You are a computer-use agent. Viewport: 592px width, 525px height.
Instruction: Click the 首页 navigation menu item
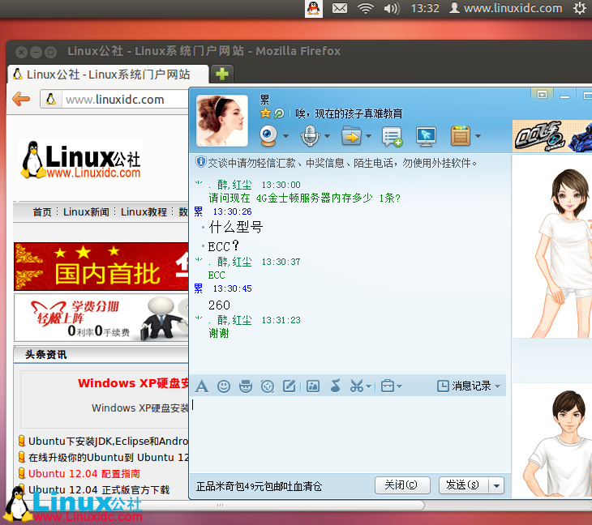[42, 212]
